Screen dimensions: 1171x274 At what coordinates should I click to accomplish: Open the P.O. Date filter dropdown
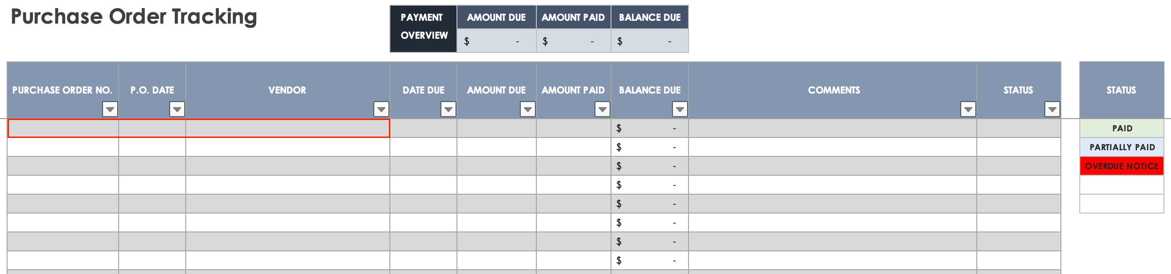[177, 110]
